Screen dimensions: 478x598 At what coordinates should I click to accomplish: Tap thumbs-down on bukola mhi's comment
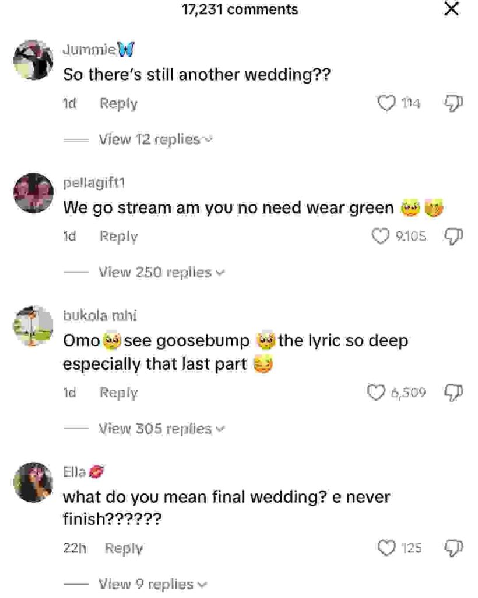pos(452,392)
